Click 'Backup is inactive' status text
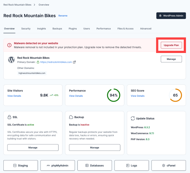190x173 pixels. pos(79,125)
